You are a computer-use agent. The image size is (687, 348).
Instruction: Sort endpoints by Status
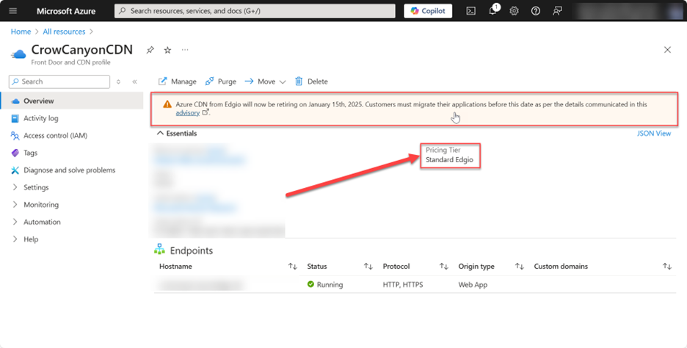click(368, 267)
